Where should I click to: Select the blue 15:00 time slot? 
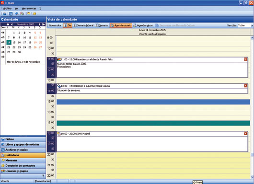coord(153,102)
